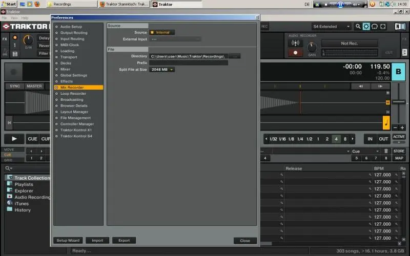Expand the S4 Extended layout dropdown
This screenshot has height=256, width=410.
(332, 27)
